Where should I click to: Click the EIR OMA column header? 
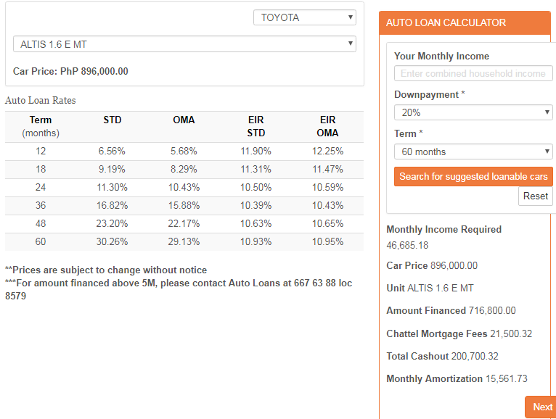[327, 126]
